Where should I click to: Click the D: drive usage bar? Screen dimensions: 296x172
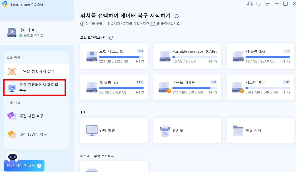(268, 57)
